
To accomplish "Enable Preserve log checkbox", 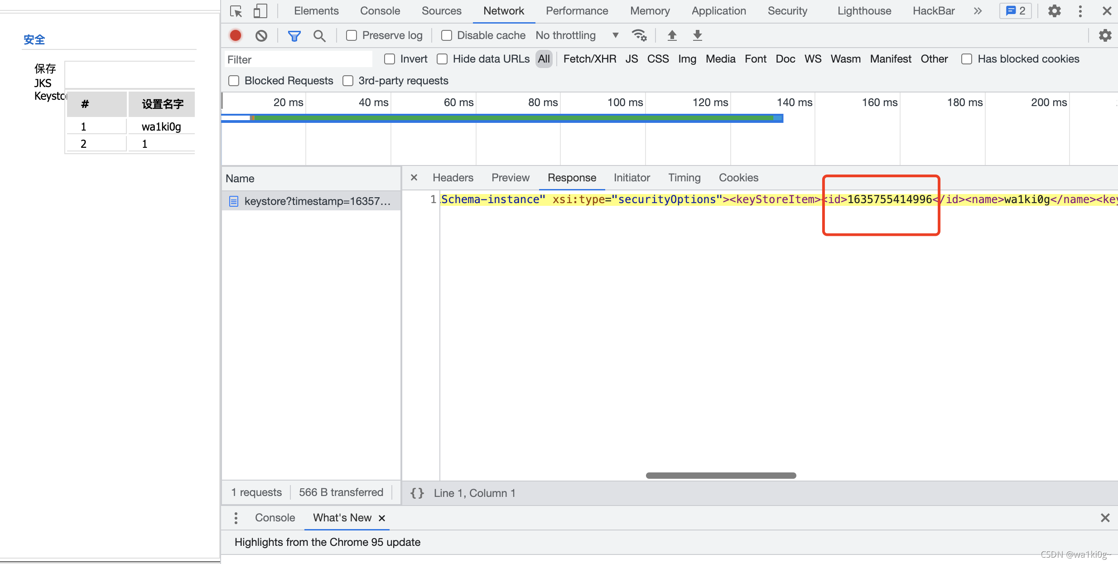I will point(352,35).
